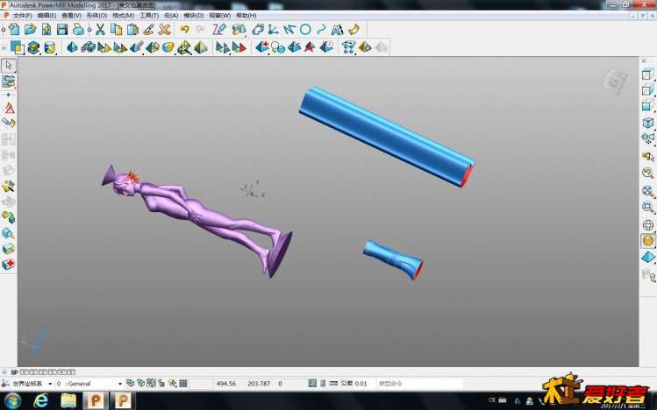Image resolution: width=657 pixels, height=410 pixels.
Task: Open the 帮助(H) menu
Action: point(246,16)
